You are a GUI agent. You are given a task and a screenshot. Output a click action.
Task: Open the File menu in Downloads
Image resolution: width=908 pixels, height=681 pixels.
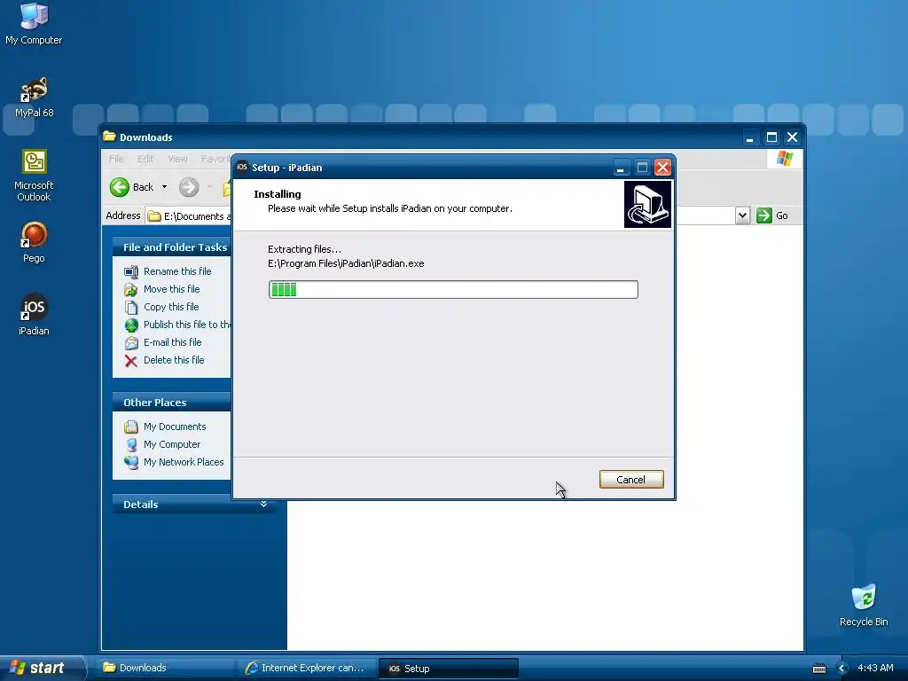[116, 159]
